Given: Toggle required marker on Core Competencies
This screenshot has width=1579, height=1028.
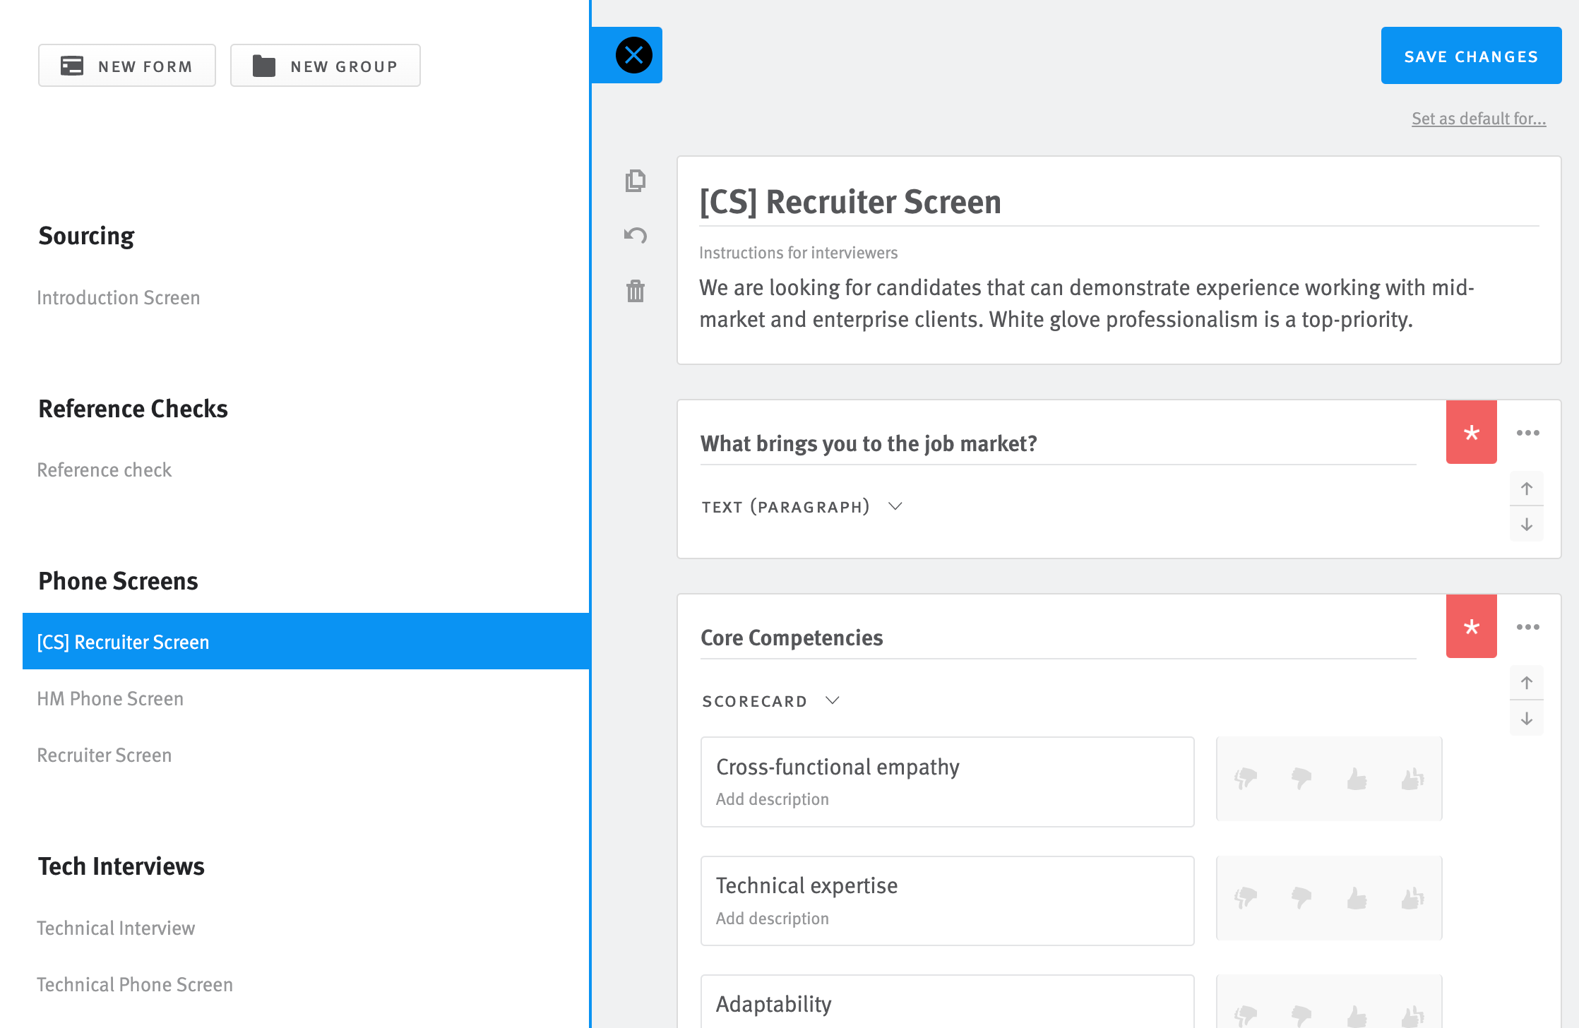Looking at the screenshot, I should pos(1471,626).
